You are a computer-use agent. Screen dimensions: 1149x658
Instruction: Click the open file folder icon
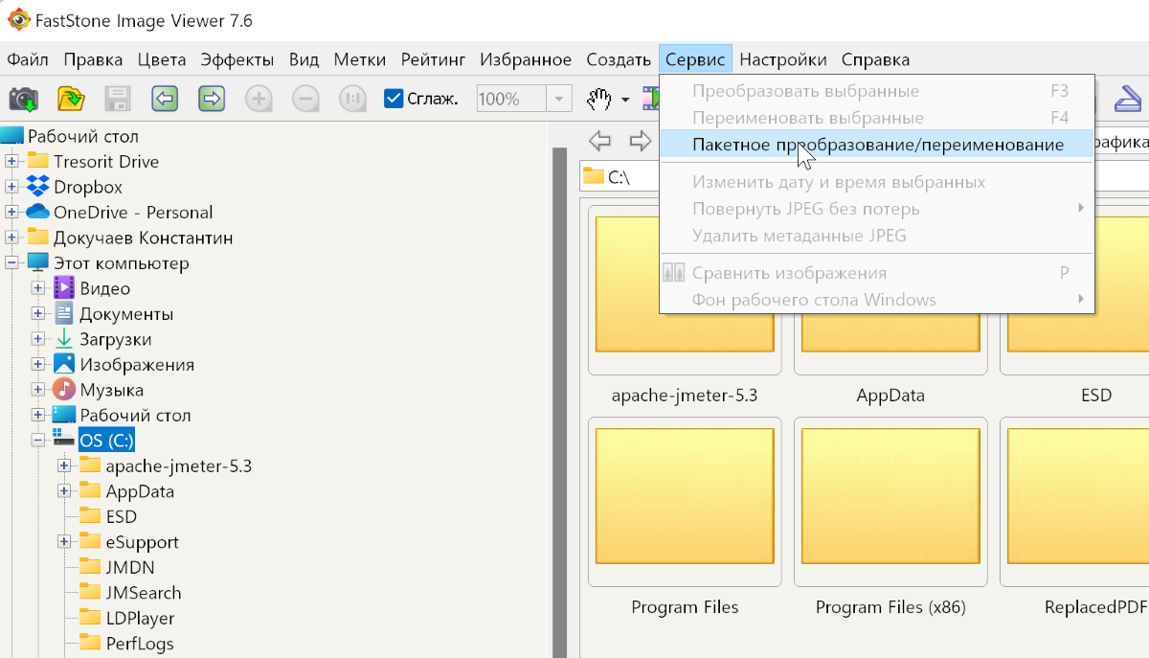point(71,99)
